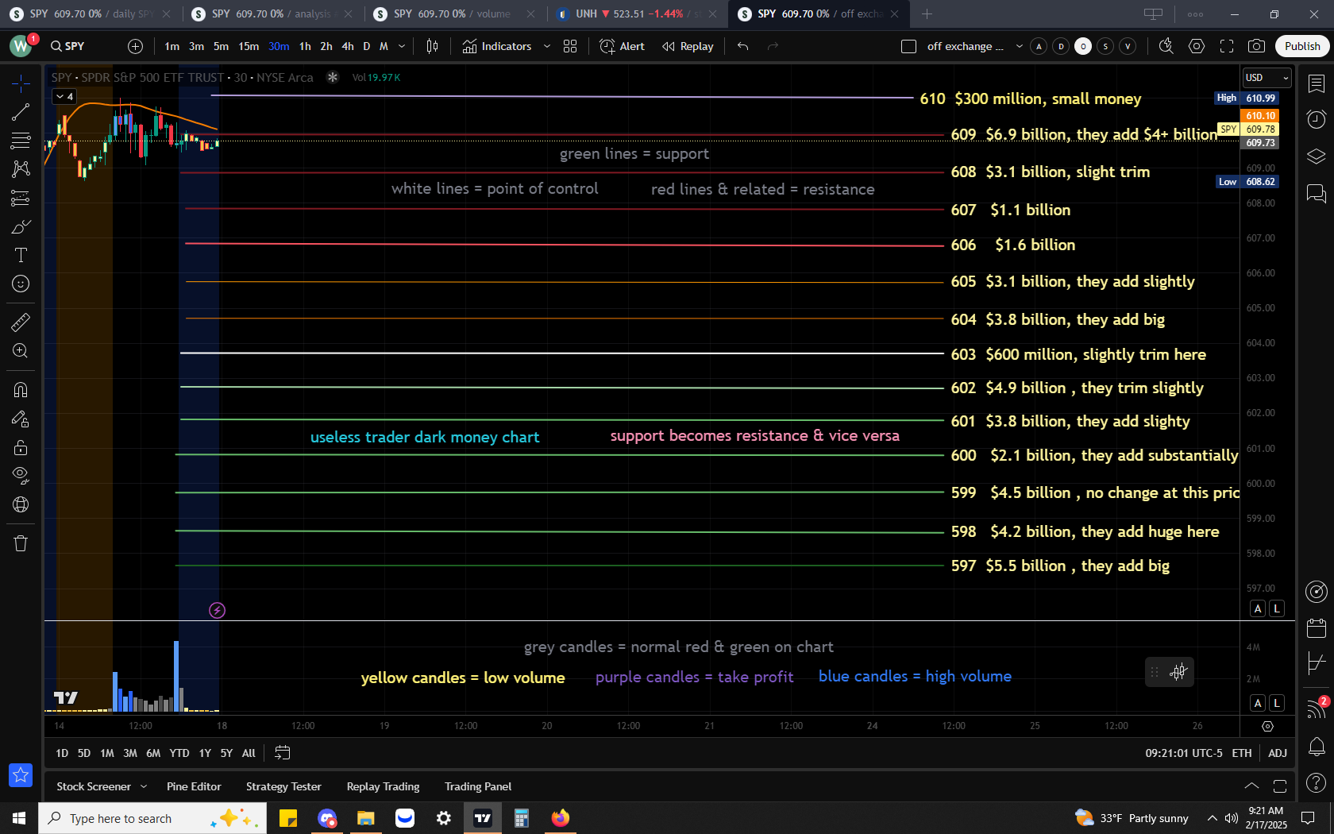Toggle the ADJ adjusted data setting
The height and width of the screenshot is (834, 1334).
1277,753
